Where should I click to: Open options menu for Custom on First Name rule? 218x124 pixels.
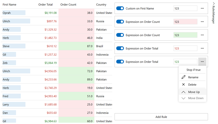click(202, 8)
